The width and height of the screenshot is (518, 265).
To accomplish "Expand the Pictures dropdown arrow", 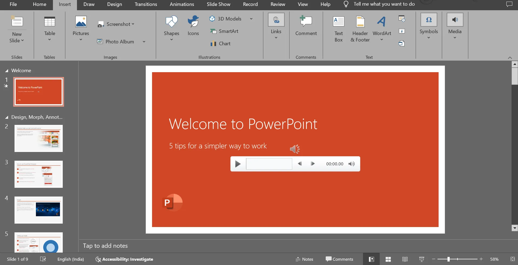I will [81, 40].
